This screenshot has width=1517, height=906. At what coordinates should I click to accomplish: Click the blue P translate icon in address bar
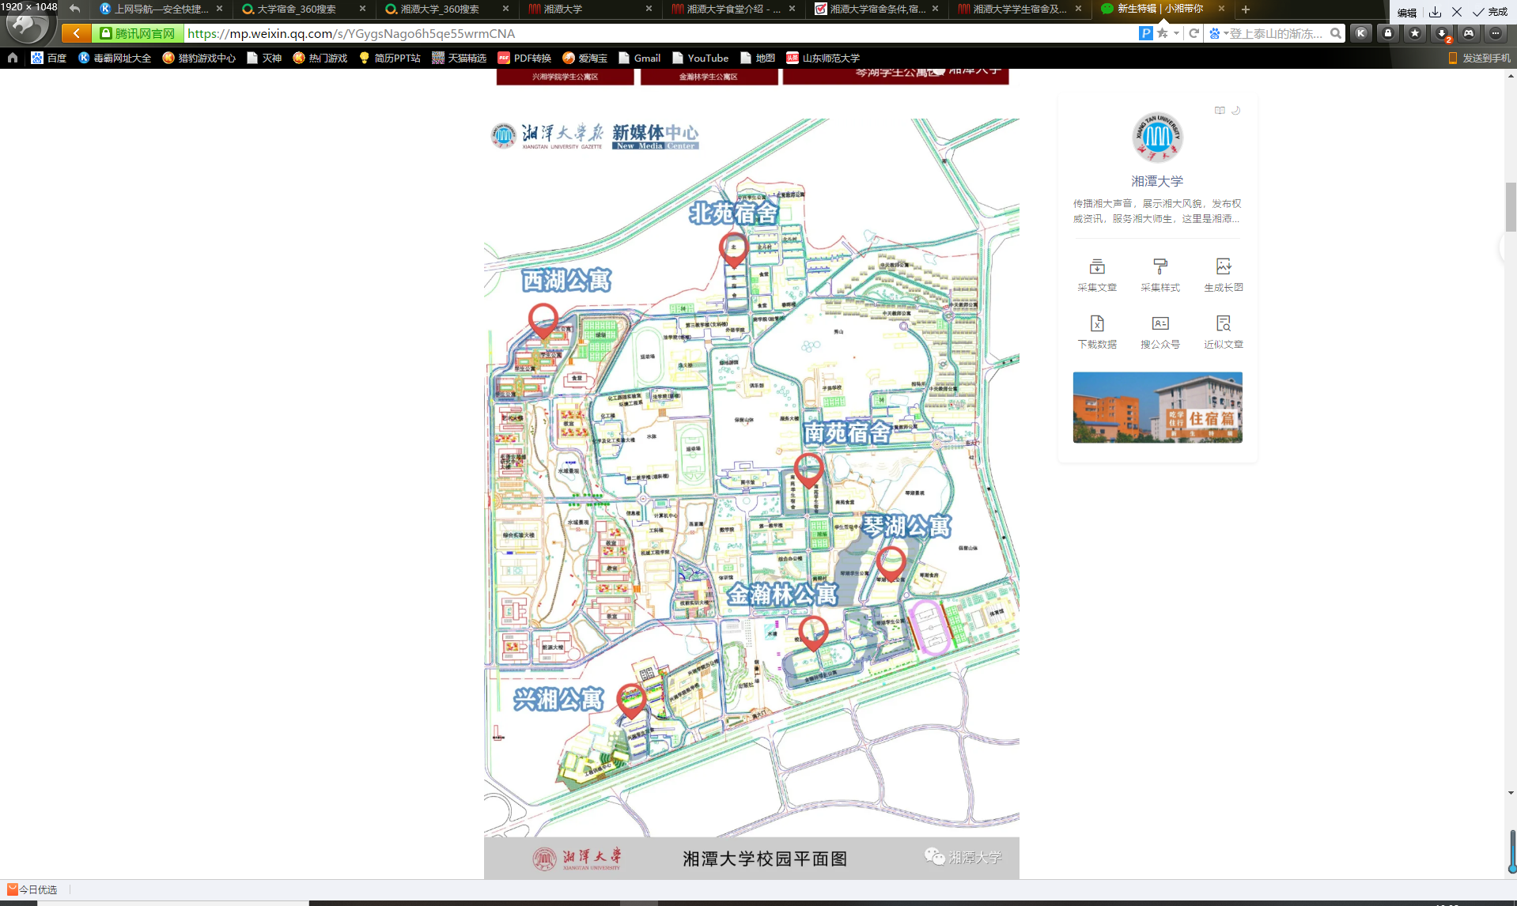click(x=1145, y=34)
